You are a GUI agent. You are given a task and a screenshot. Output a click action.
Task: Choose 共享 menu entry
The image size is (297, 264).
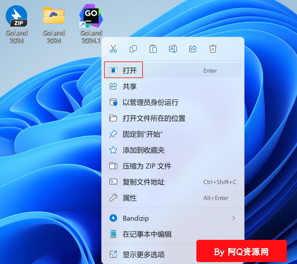(x=173, y=86)
